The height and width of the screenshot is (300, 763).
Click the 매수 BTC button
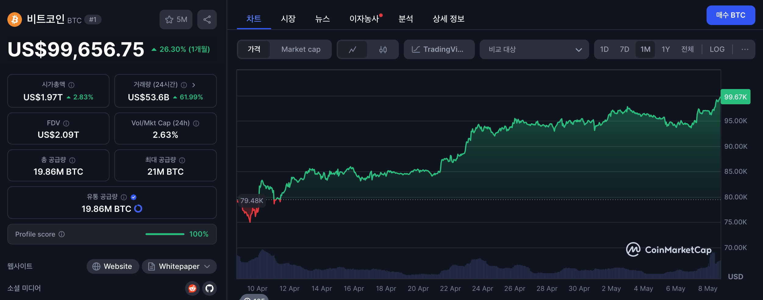[x=731, y=15]
